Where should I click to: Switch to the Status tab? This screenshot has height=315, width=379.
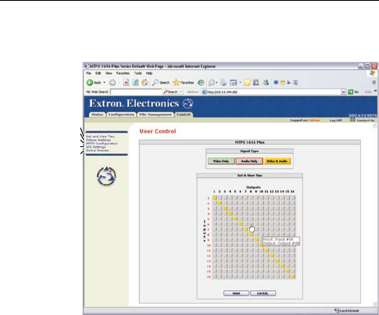[x=97, y=115]
